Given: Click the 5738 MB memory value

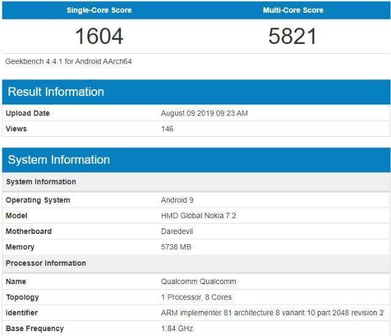Looking at the screenshot, I should click(x=175, y=247).
